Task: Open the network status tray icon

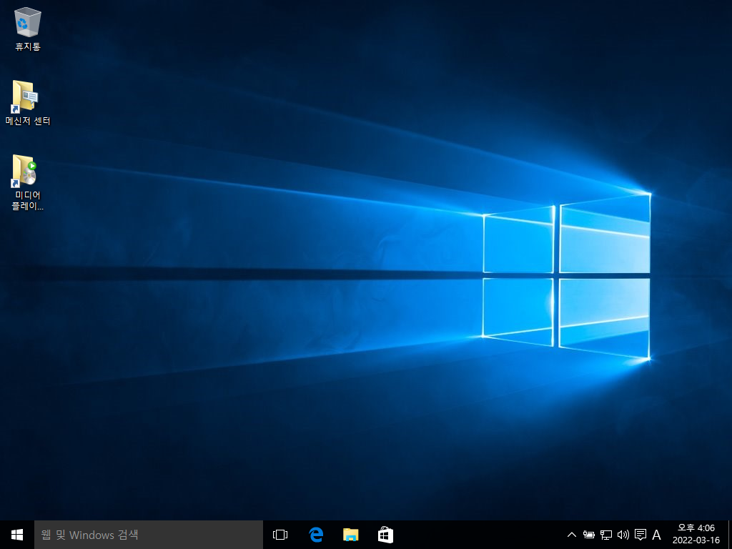Action: pyautogui.click(x=606, y=535)
